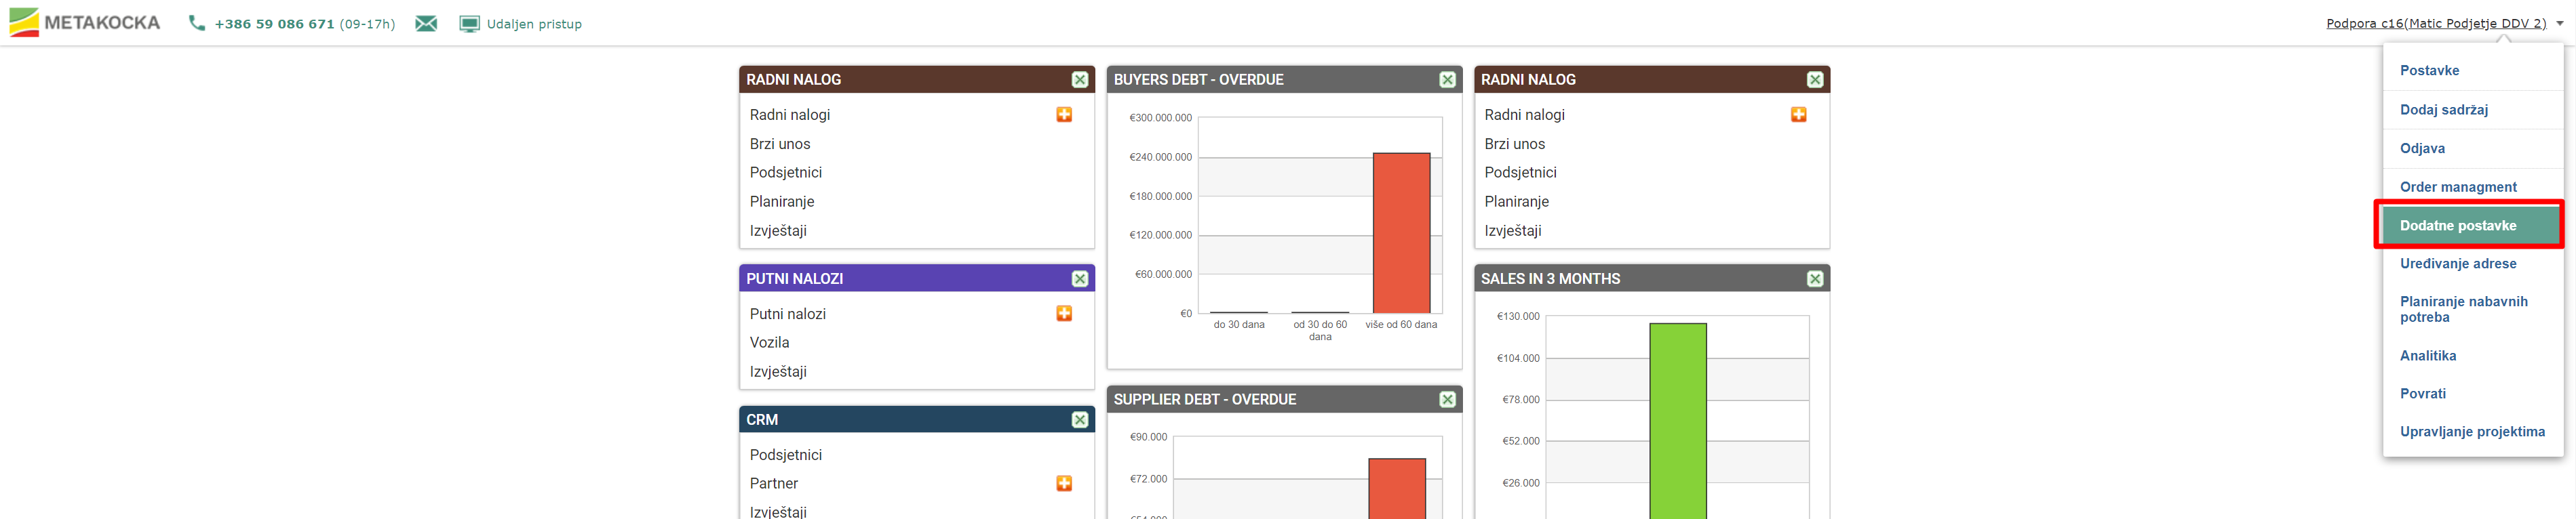The width and height of the screenshot is (2576, 519).
Task: Open Planiranje in second Radni nalog widget
Action: (x=1517, y=202)
